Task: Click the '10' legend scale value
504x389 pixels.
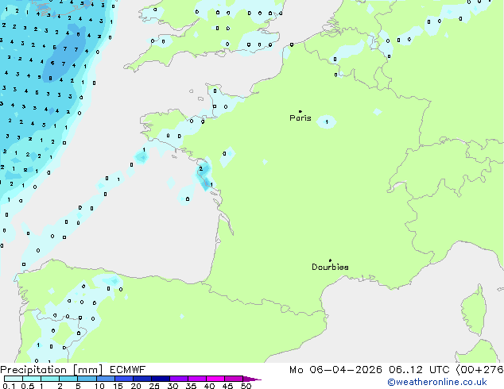Action: (99, 386)
